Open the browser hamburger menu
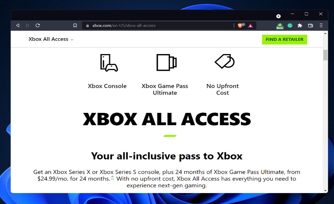Screen dimensions: 334x204 pyautogui.click(x=321, y=26)
